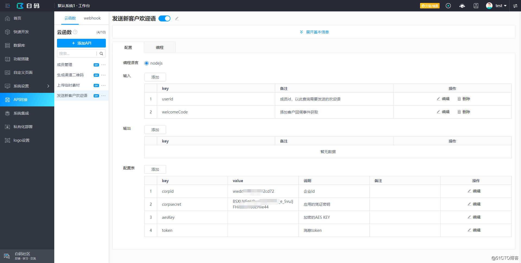
Task: Edit the token config row
Action: pyautogui.click(x=474, y=230)
